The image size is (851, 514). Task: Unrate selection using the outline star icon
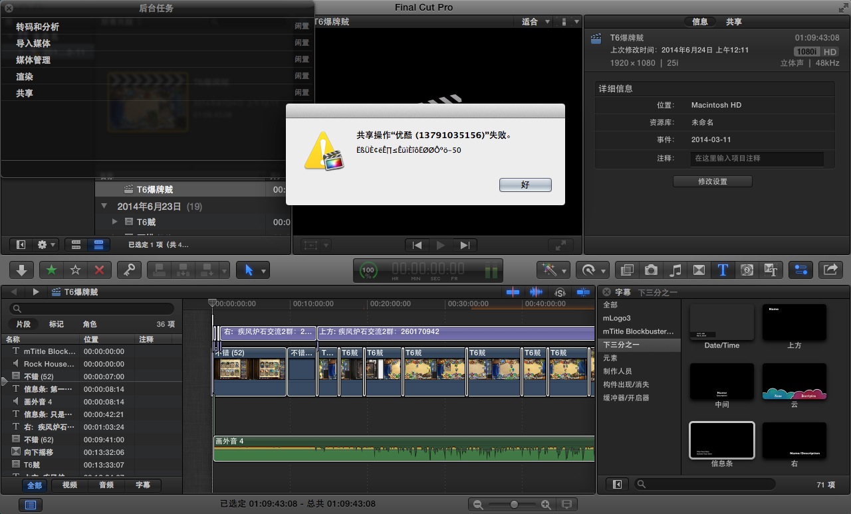pyautogui.click(x=75, y=270)
